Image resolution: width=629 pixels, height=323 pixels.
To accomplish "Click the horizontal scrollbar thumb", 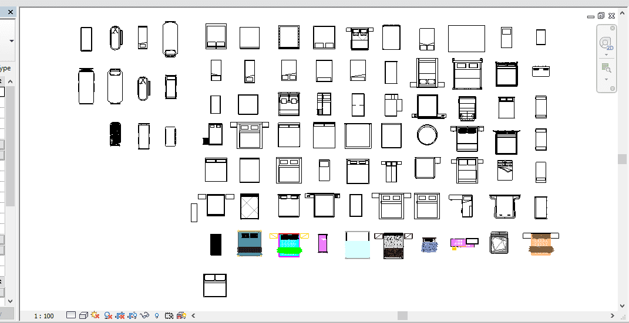I will tap(402, 315).
